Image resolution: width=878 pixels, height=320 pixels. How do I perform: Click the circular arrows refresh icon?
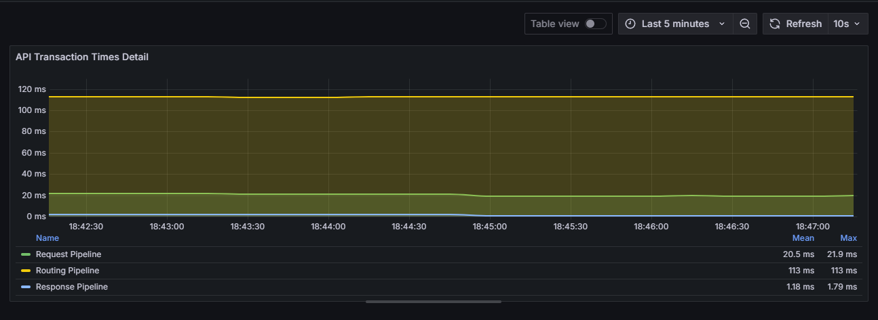(x=775, y=24)
